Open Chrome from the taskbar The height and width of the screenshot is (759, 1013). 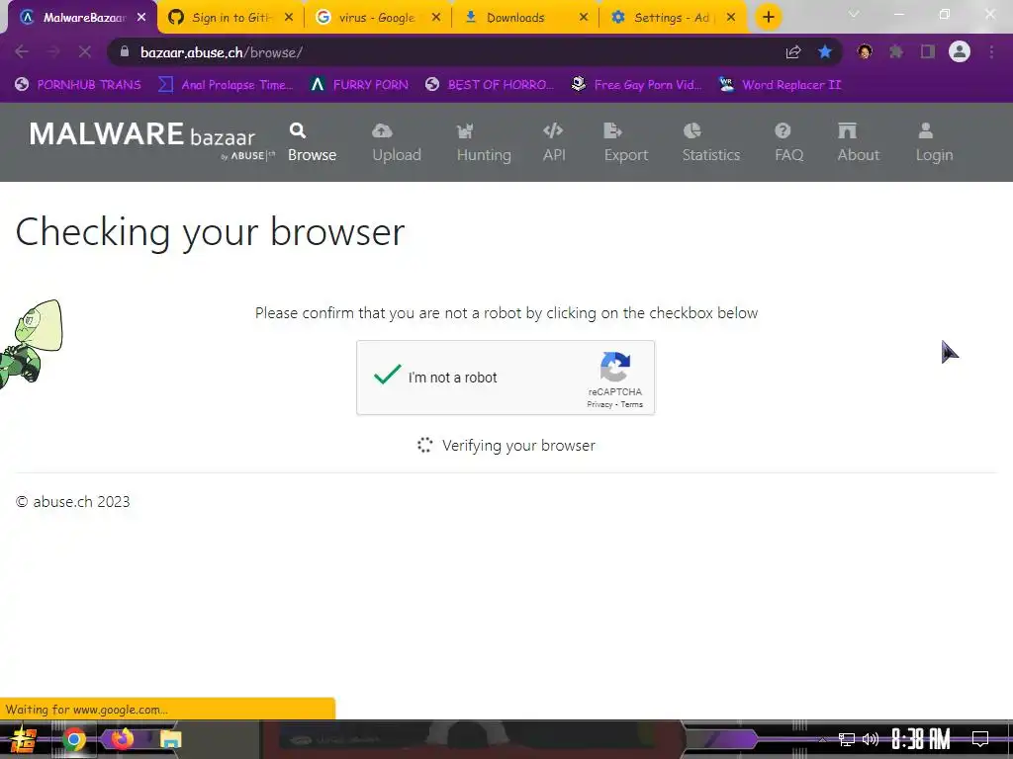[73, 739]
